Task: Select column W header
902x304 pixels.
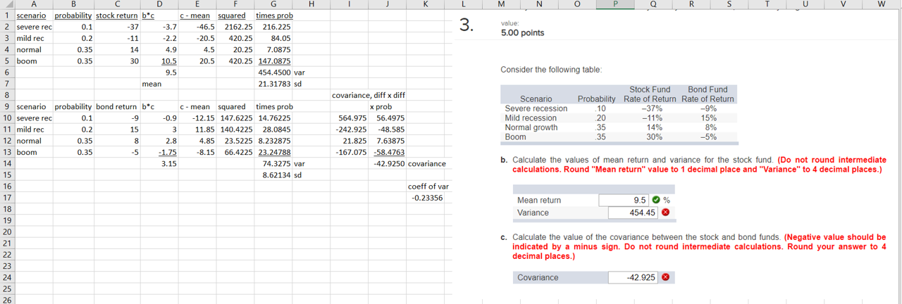Action: point(881,4)
